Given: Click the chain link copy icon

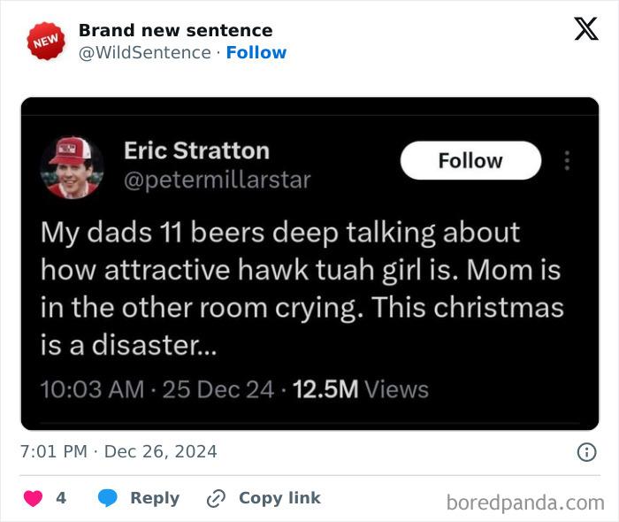Looking at the screenshot, I should click(216, 499).
